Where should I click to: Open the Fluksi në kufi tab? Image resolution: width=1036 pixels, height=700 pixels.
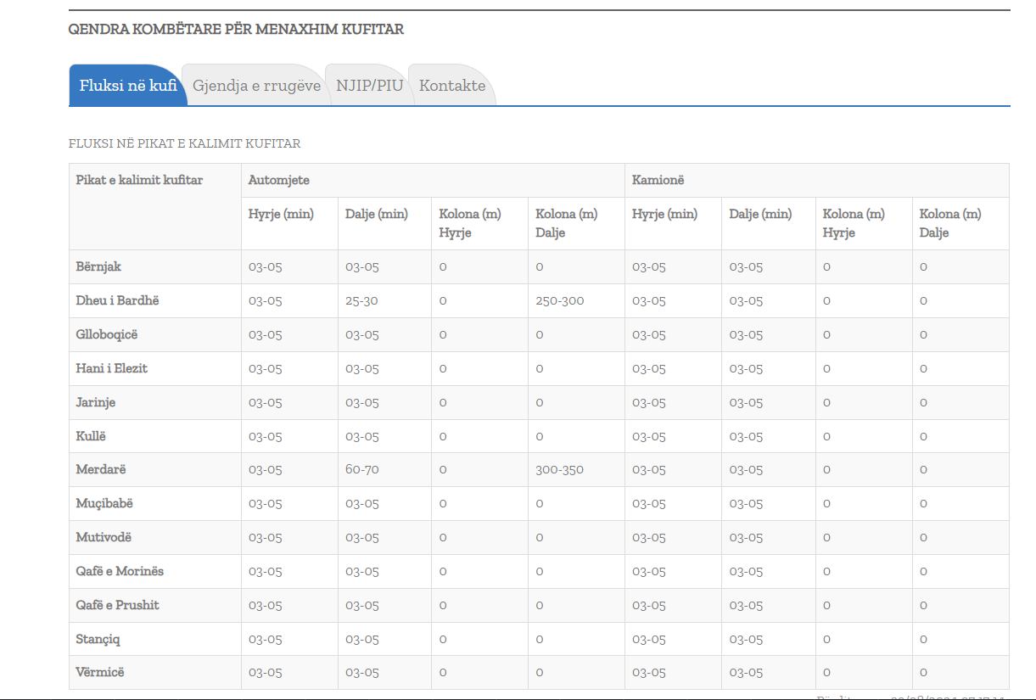click(x=128, y=86)
